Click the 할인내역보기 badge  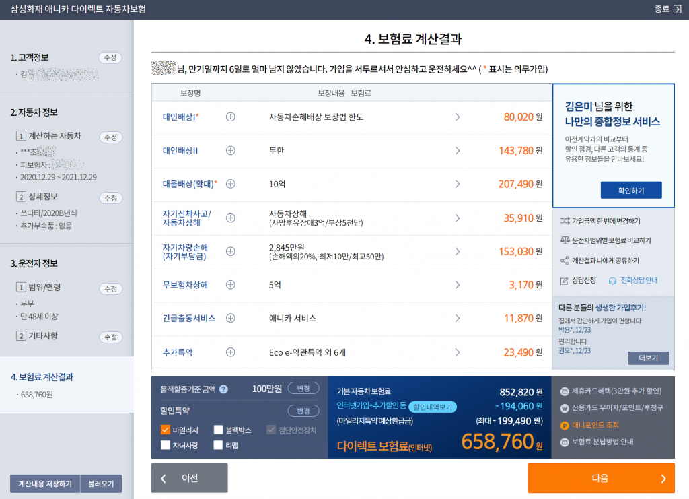[x=433, y=407]
